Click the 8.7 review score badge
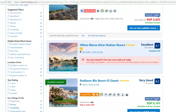 point(157,46)
